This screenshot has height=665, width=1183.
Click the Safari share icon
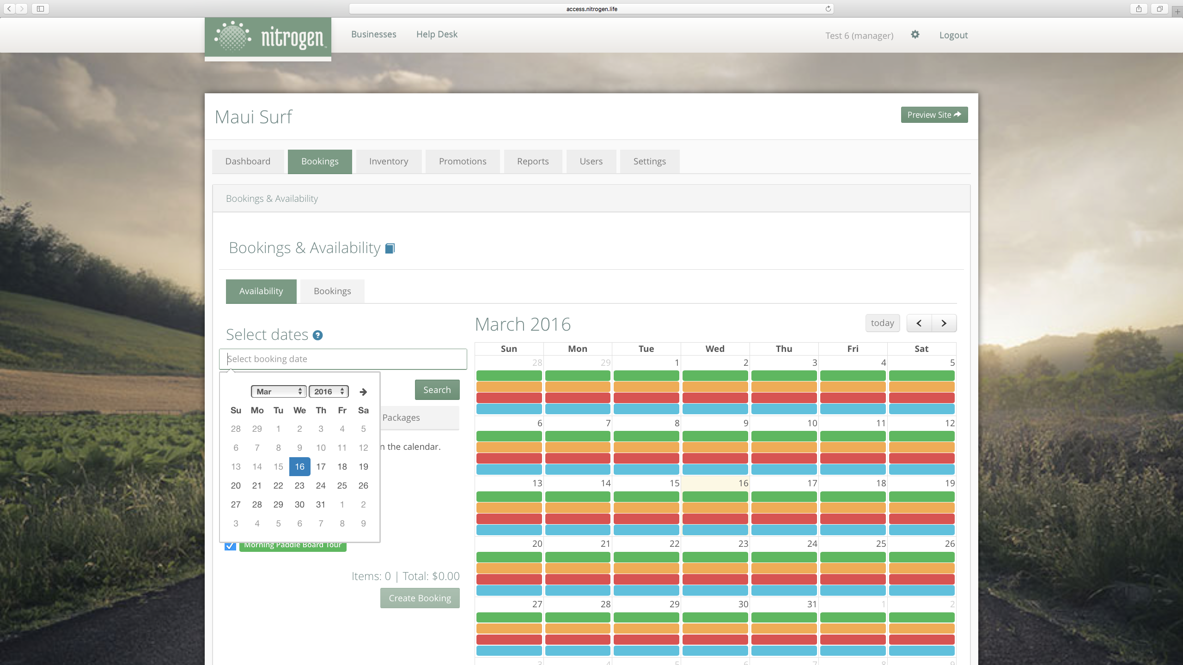coord(1139,9)
